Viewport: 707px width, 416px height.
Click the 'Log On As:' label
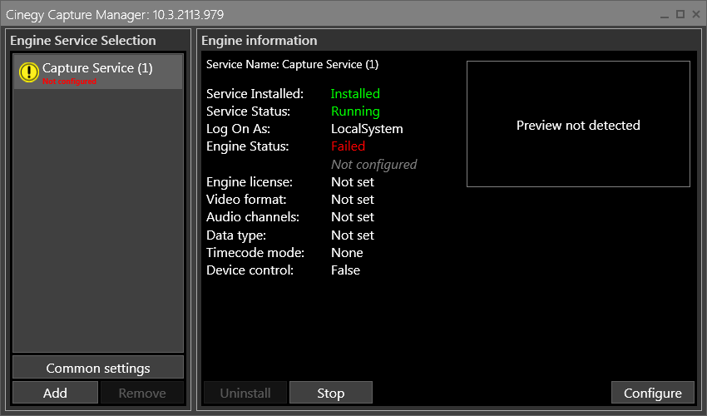(x=238, y=129)
